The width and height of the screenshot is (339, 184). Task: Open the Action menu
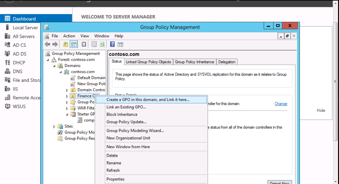(x=69, y=36)
